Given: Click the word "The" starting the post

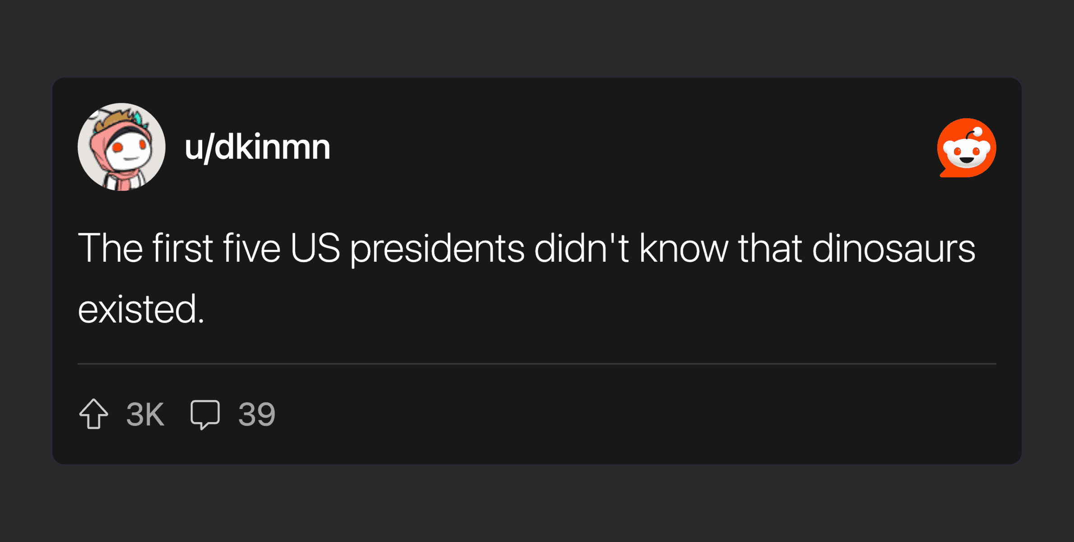Looking at the screenshot, I should point(111,248).
